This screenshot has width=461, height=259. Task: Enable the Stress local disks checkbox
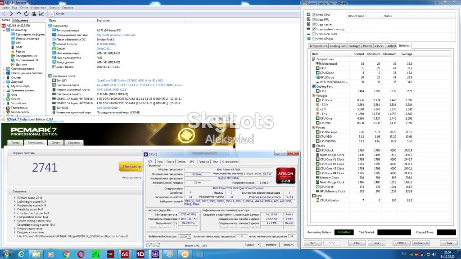(314, 34)
